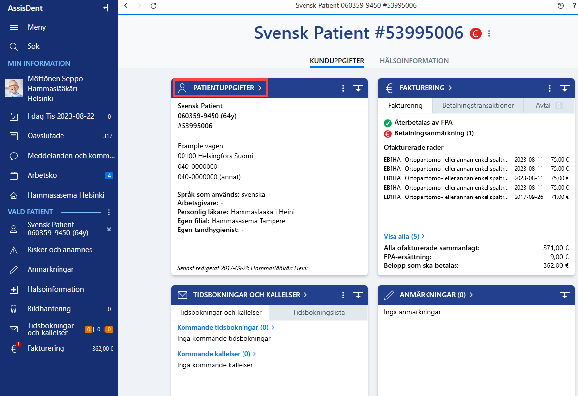Select the Betalningstransaktioner tab
Screen dimensions: 578x396
point(478,105)
